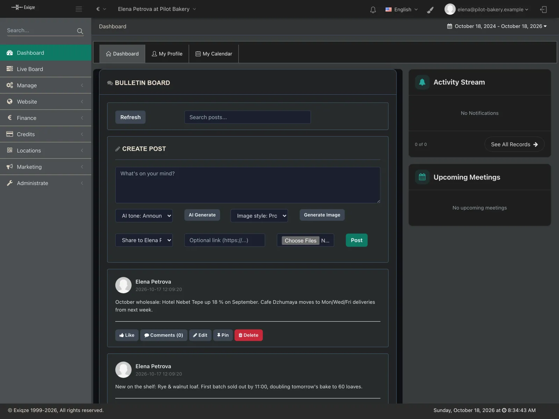Like the October wholesale post
The image size is (559, 419).
[127, 335]
